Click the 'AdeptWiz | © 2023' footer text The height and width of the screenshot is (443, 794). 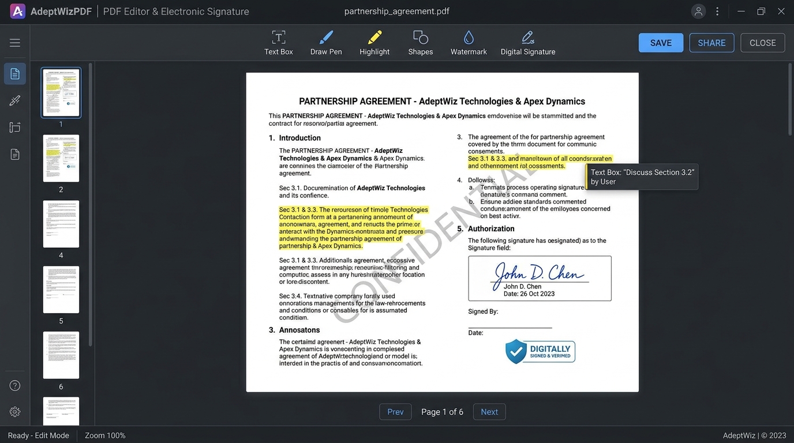[755, 436]
